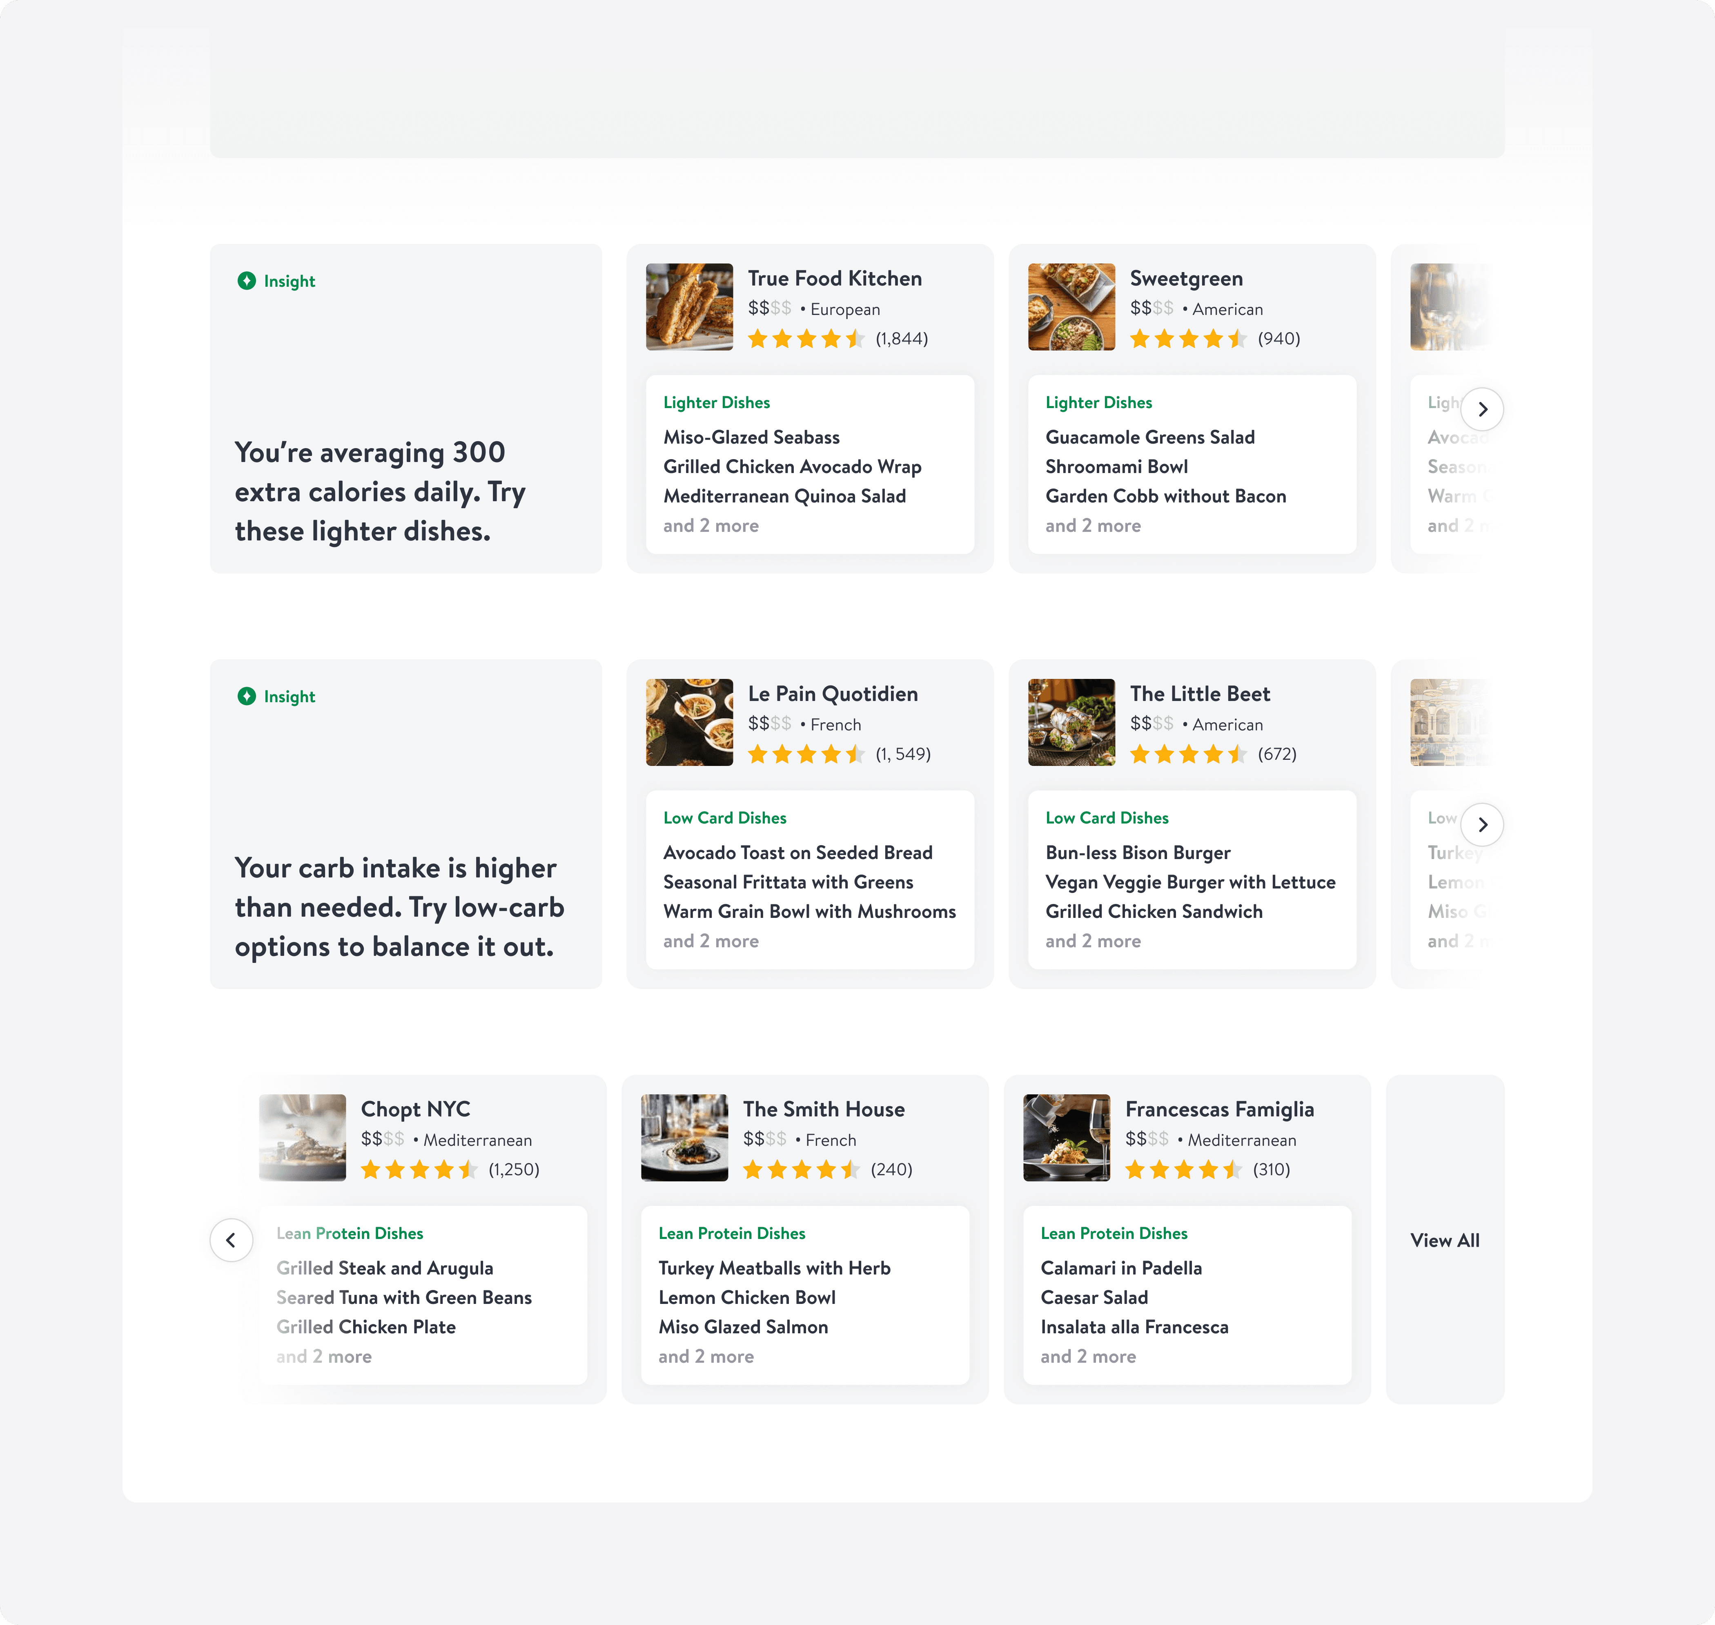Open True Food Kitchen food thumbnail
The height and width of the screenshot is (1625, 1715).
(689, 307)
